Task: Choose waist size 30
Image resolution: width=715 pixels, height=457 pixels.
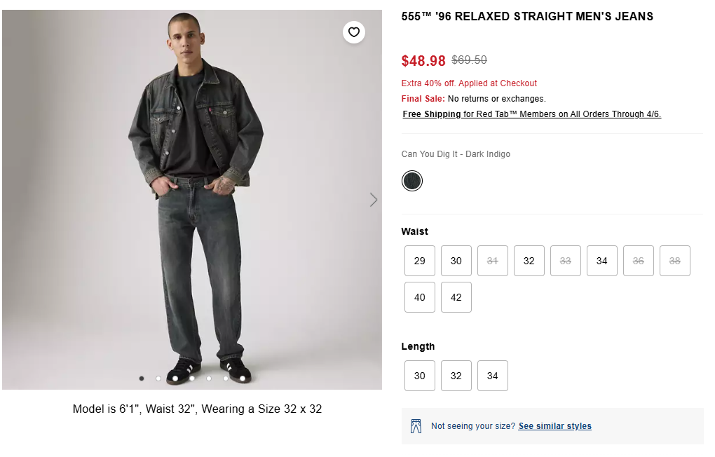Action: coord(456,261)
